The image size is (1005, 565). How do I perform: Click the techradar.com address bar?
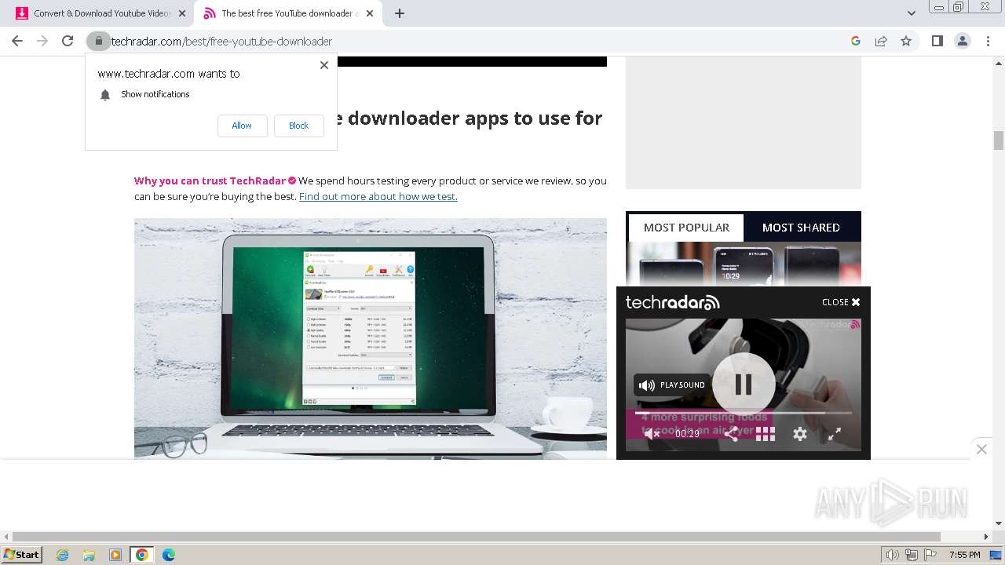coord(471,41)
